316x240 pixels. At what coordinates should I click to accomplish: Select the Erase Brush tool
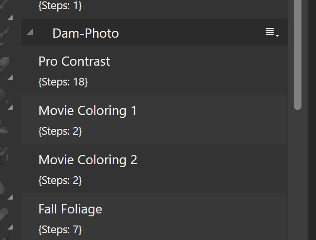click(4, 63)
